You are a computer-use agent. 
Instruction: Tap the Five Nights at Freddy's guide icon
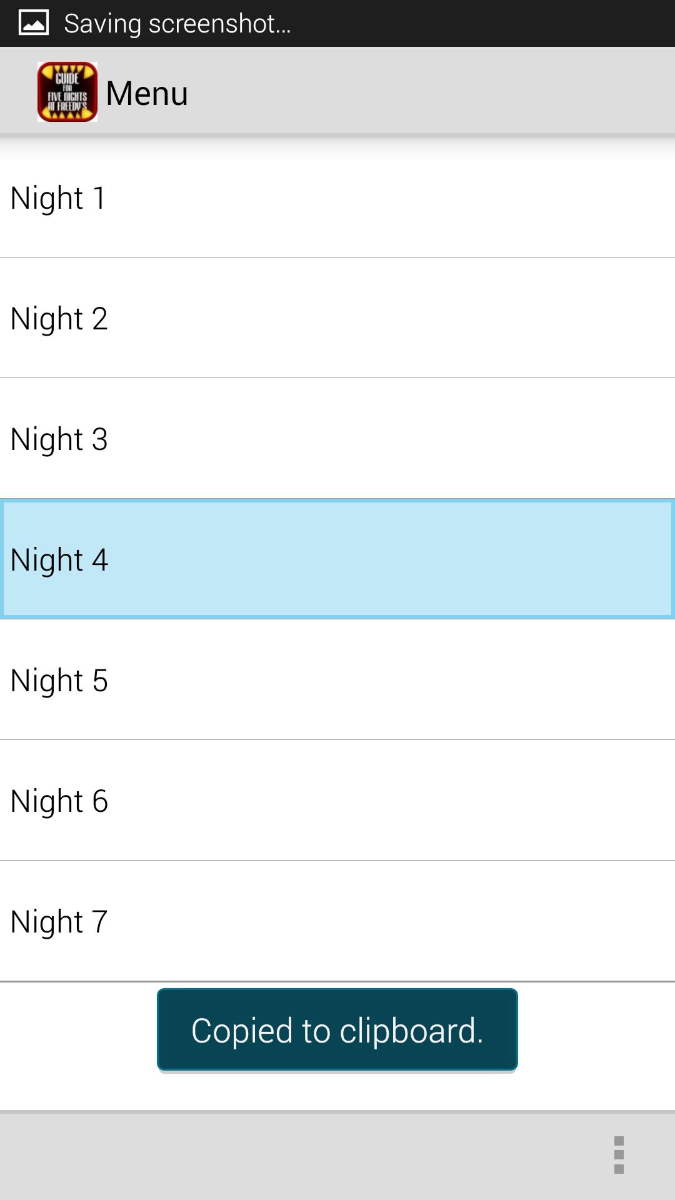[x=67, y=92]
